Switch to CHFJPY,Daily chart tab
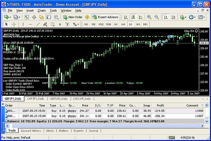This screenshot has width=211, height=141. [36, 99]
